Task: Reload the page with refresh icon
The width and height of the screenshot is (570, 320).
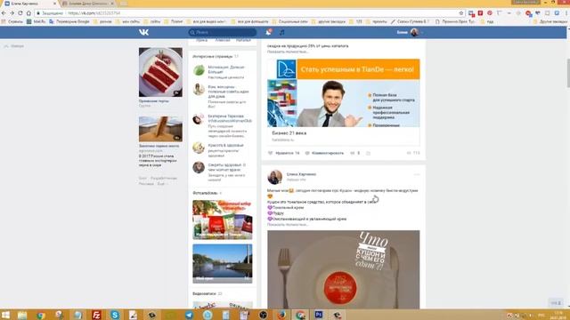Action: [20, 13]
